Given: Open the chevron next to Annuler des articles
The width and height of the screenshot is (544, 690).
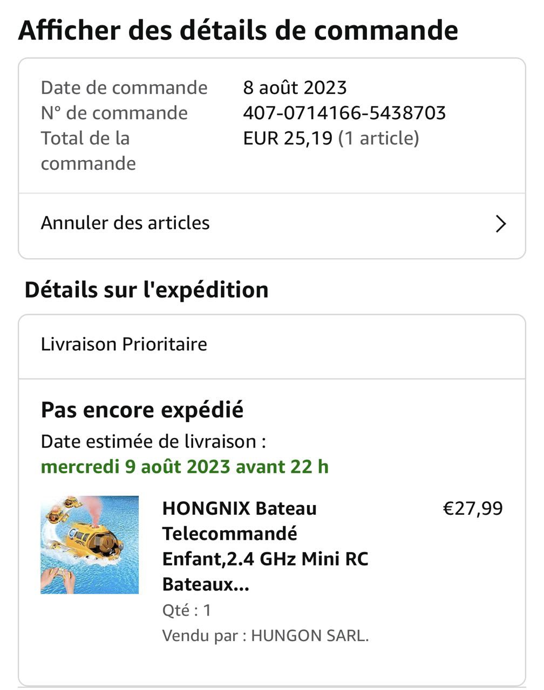Looking at the screenshot, I should 501,224.
